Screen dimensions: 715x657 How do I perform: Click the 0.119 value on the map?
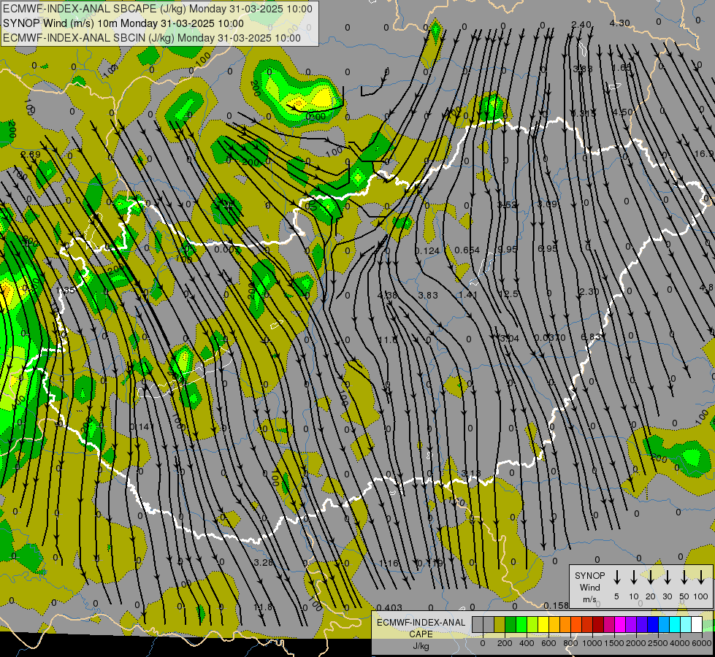click(430, 564)
